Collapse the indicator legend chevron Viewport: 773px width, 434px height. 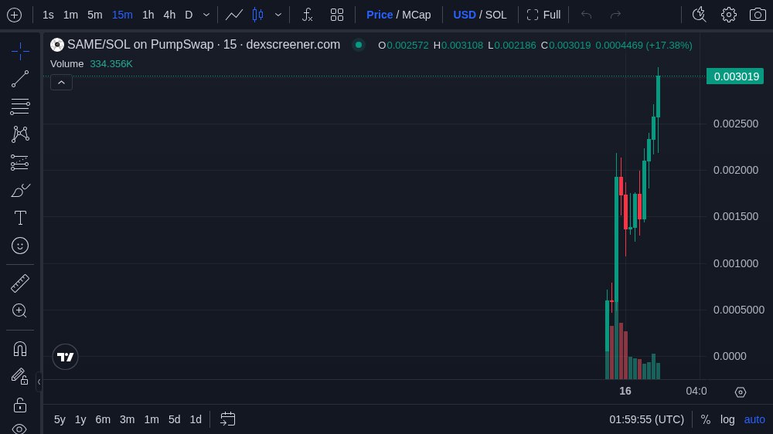point(61,82)
